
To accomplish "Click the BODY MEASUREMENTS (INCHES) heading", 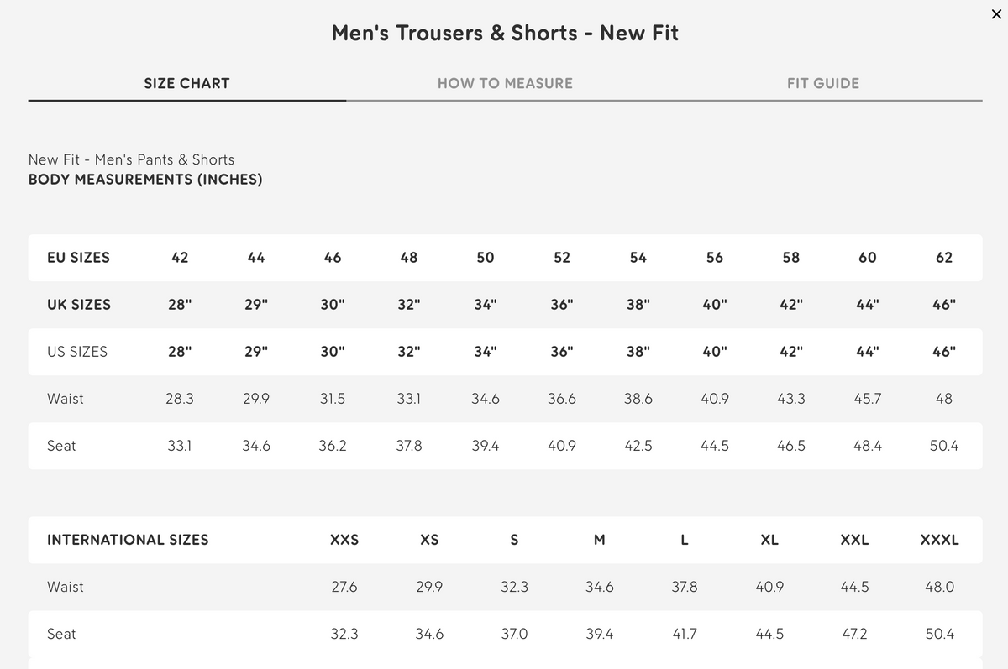I will click(145, 179).
